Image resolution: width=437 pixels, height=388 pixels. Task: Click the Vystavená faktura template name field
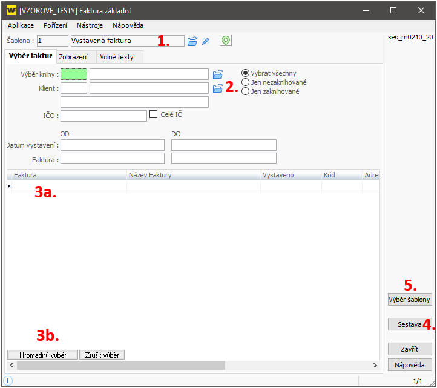pos(127,41)
